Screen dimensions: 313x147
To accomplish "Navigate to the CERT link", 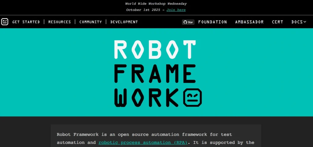I will (278, 22).
